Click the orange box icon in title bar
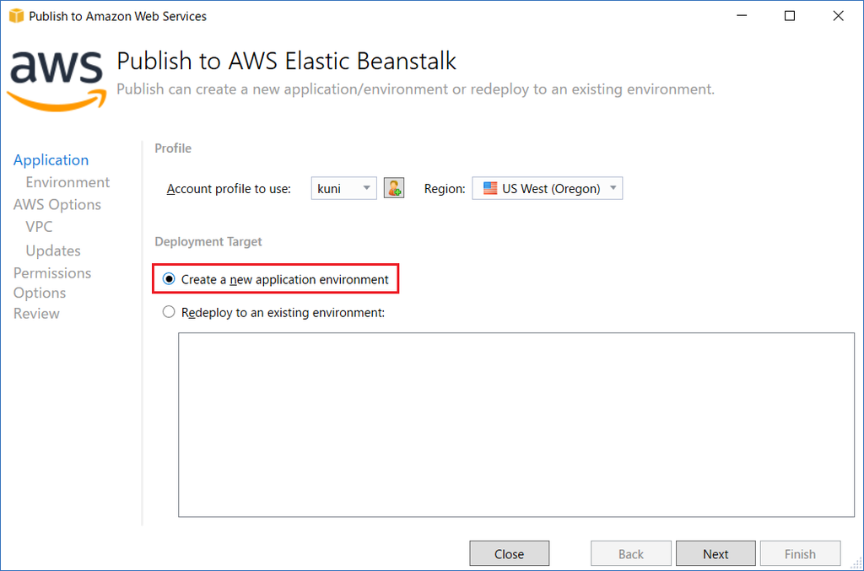The image size is (864, 571). click(x=17, y=16)
